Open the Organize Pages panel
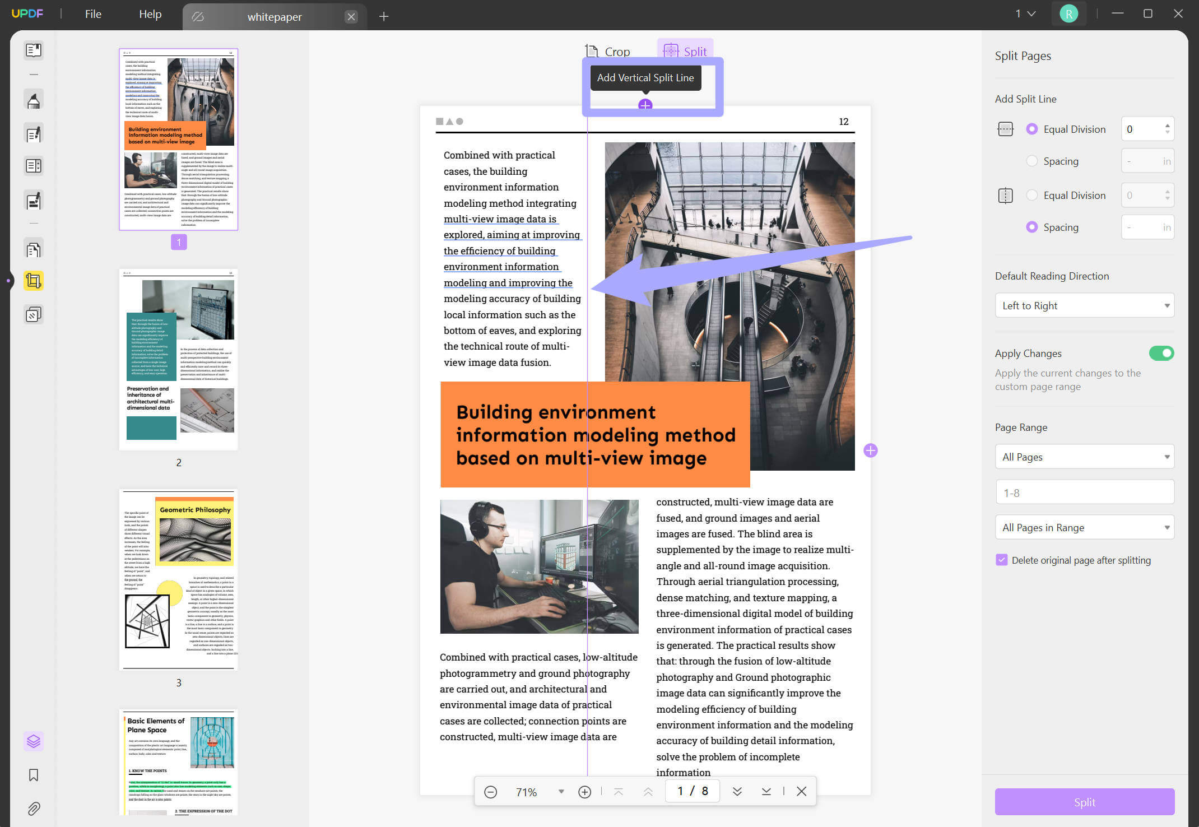Viewport: 1199px width, 827px height. tap(33, 248)
